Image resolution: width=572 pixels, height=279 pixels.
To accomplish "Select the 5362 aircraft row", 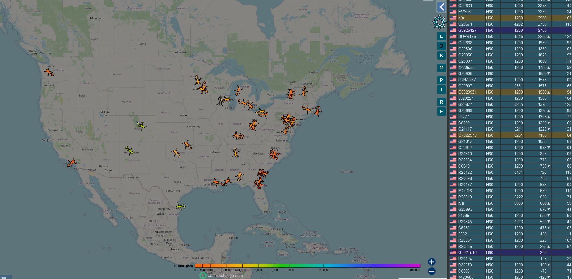I will pos(511,234).
